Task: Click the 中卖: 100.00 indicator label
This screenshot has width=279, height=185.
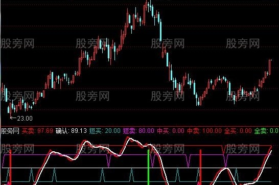Action: point(204,131)
